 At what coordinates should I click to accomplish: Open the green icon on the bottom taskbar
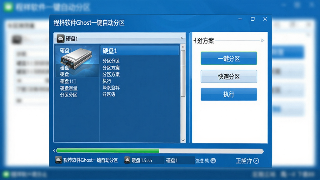(x=6, y=174)
